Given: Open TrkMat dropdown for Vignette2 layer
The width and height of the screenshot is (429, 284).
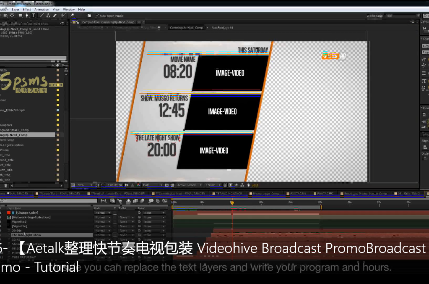Looking at the screenshot, I should point(126,222).
